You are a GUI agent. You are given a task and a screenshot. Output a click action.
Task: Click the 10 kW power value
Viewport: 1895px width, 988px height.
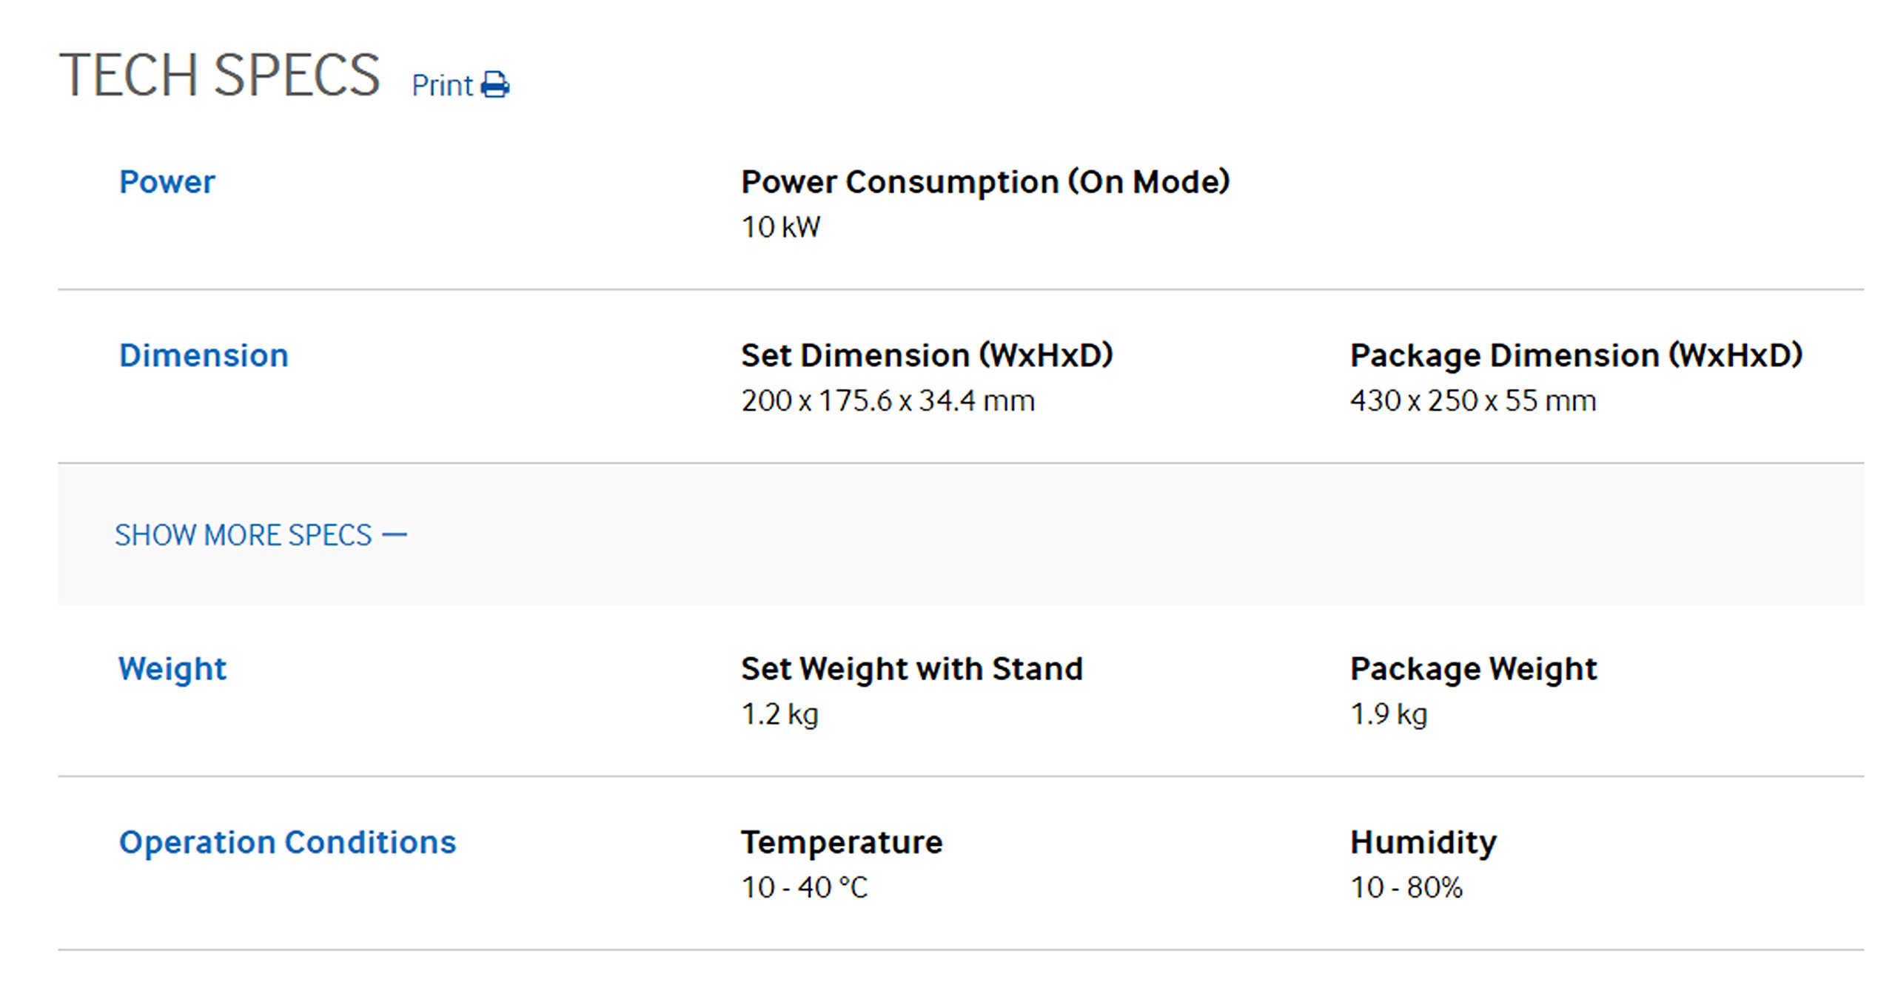click(780, 227)
